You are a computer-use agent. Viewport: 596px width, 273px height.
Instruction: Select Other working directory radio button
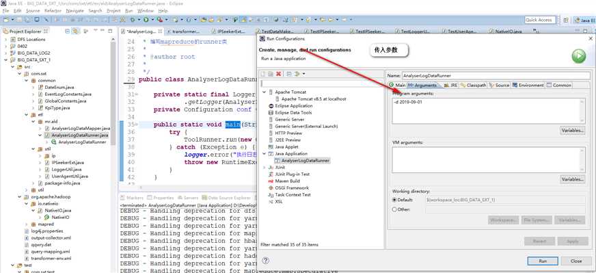[x=394, y=209]
